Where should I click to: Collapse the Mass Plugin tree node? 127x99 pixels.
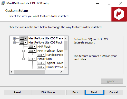23,59
